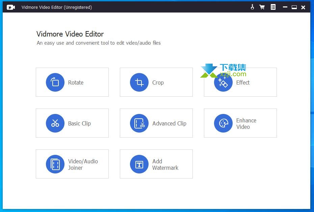Image resolution: width=314 pixels, height=212 pixels.
Task: Open the Crop tool label
Action: [x=158, y=83]
